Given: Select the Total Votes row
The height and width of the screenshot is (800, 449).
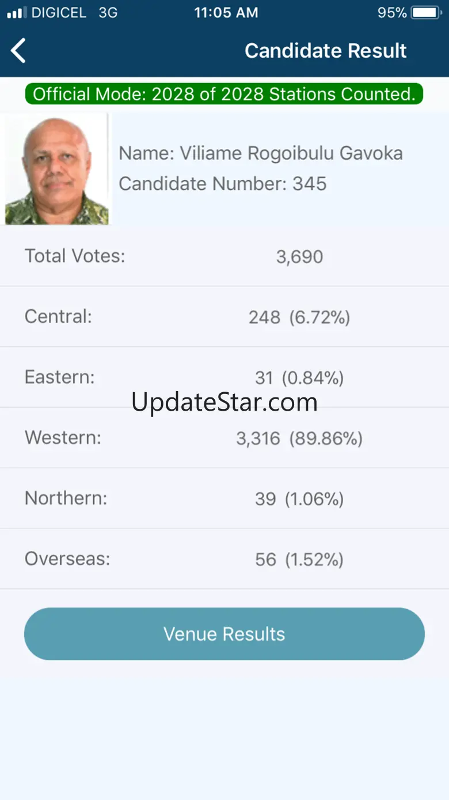Looking at the screenshot, I should tap(224, 256).
